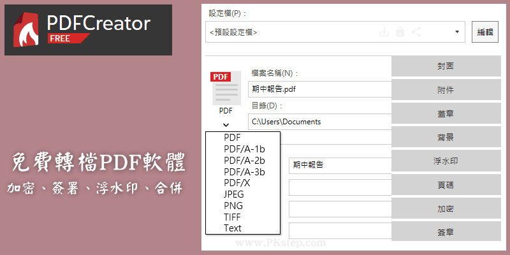The image size is (510, 255).
Task: Click the profile share icon
Action: (416, 32)
